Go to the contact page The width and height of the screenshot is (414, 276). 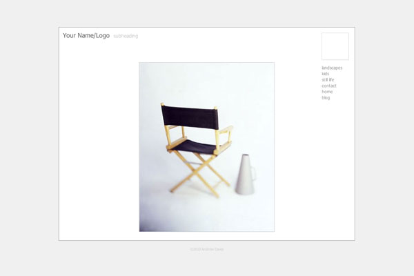[328, 86]
